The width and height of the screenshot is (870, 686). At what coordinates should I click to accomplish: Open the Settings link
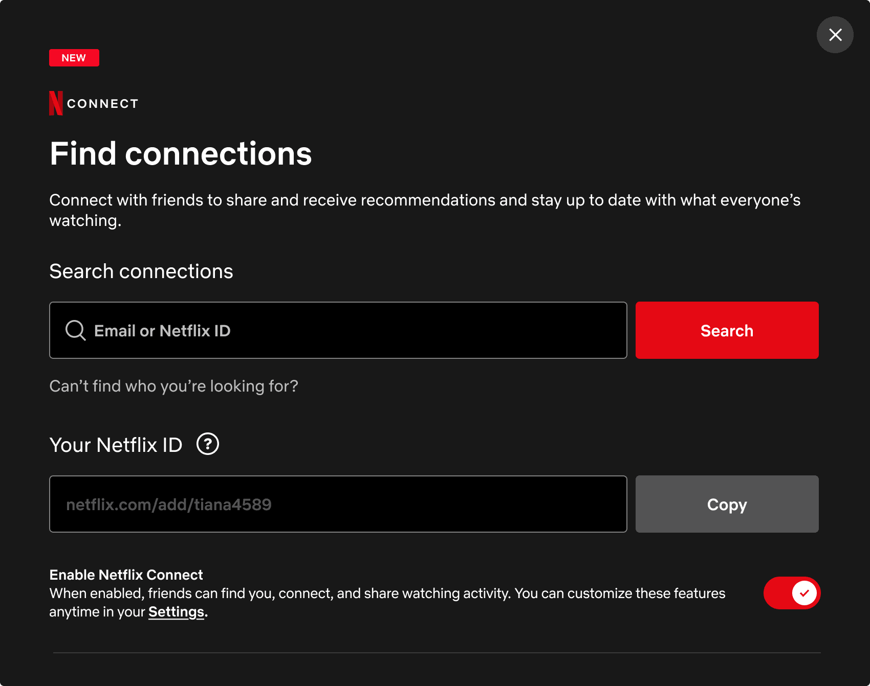pos(176,612)
